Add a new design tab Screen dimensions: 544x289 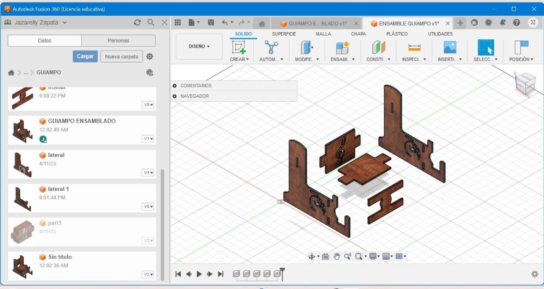[460, 23]
